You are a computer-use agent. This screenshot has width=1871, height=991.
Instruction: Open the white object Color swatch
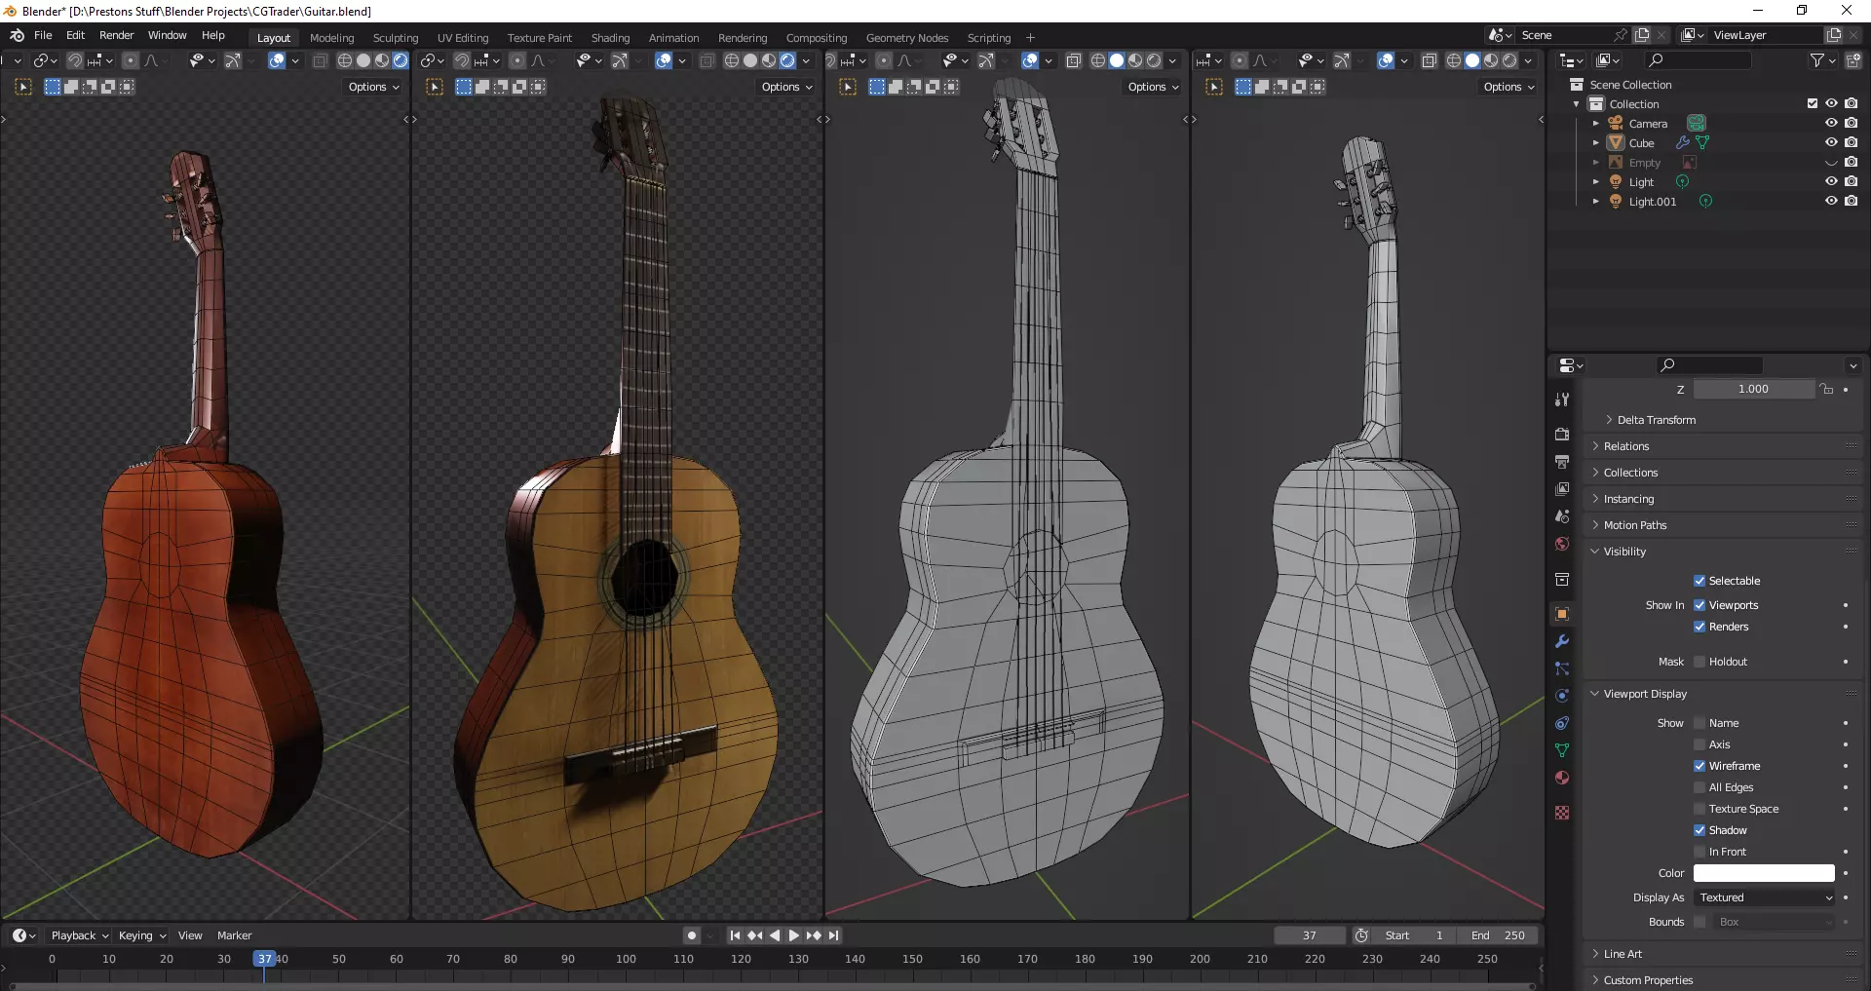1764,873
